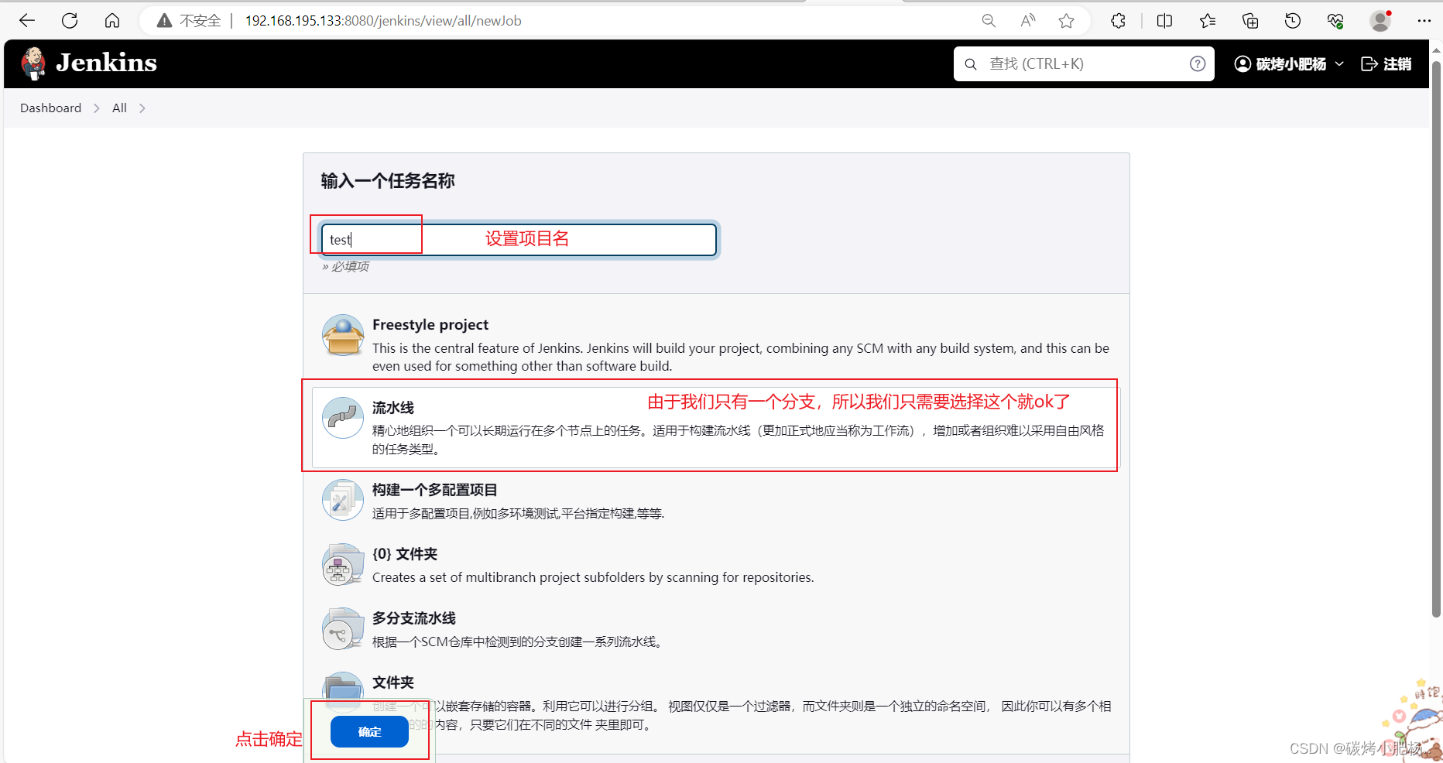The image size is (1443, 763).
Task: Click the 确定 confirm button
Action: pos(369,731)
